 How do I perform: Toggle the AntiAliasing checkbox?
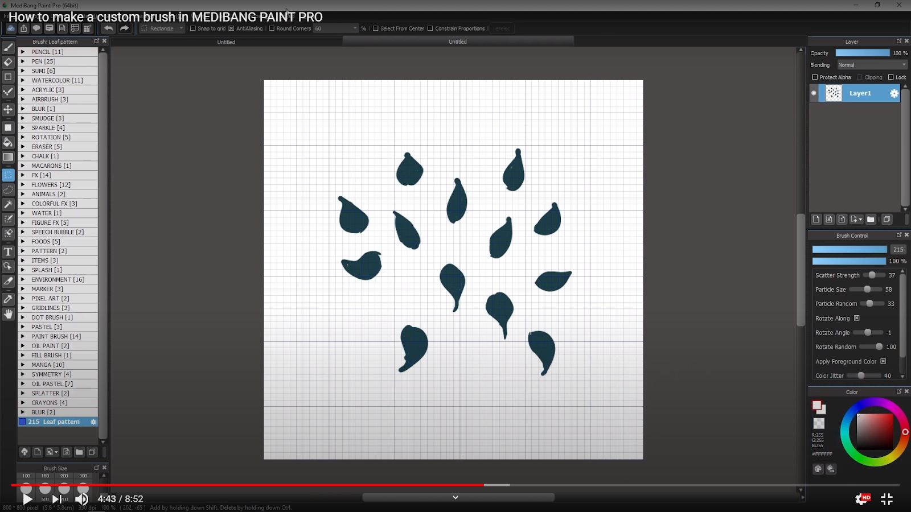[231, 28]
